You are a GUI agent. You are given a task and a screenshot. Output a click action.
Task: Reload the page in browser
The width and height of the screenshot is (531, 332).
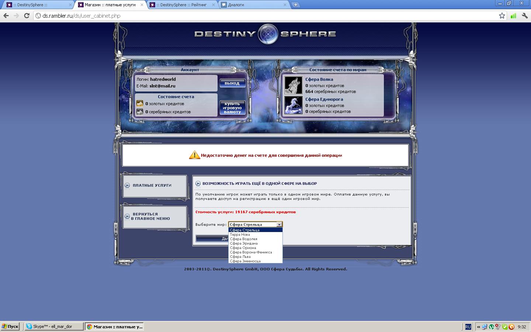27,15
